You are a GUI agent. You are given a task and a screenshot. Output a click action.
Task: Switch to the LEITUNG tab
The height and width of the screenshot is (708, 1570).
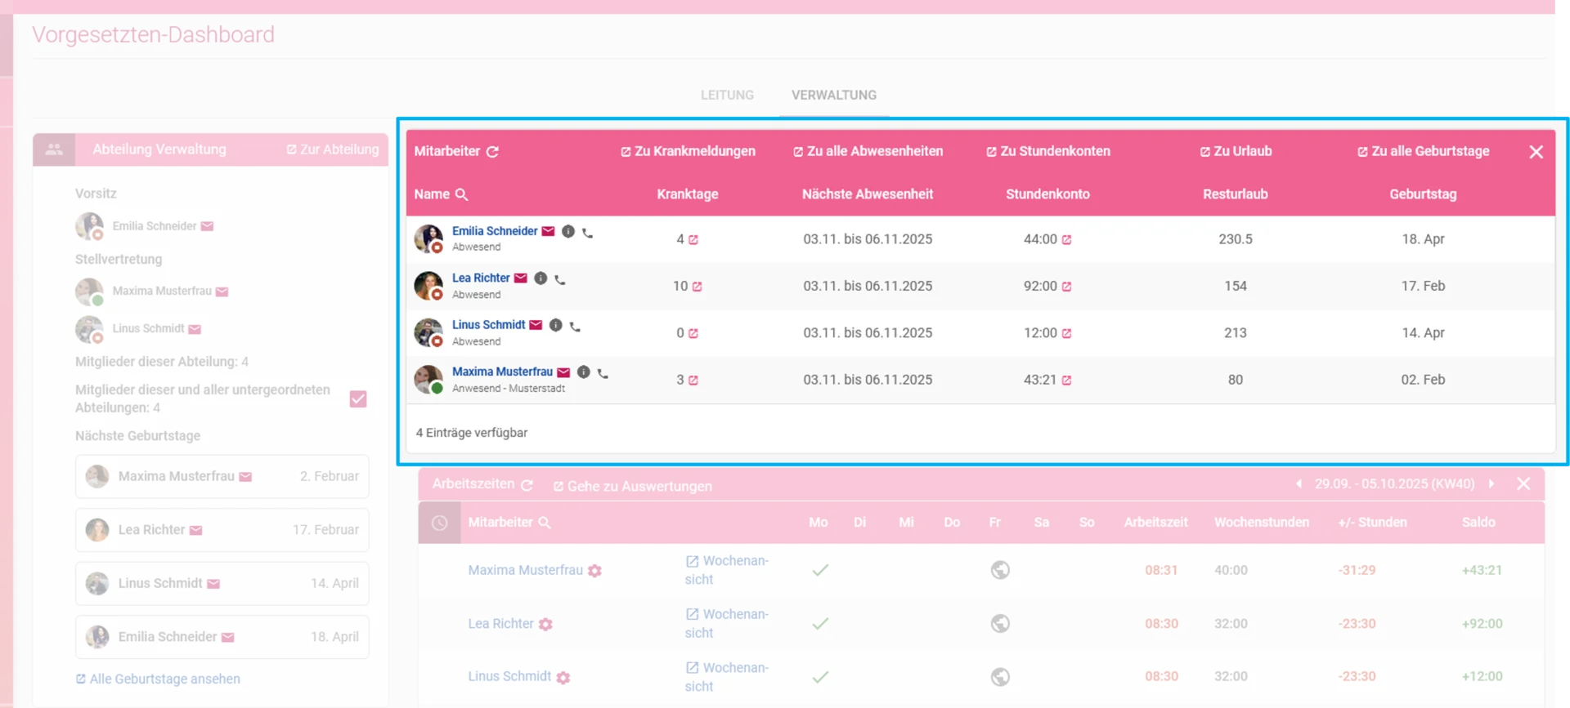coord(727,95)
